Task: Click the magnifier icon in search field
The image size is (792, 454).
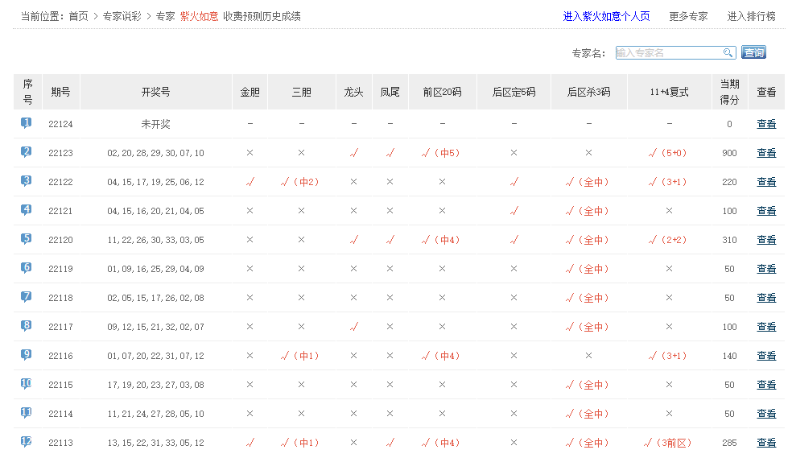Action: point(728,52)
